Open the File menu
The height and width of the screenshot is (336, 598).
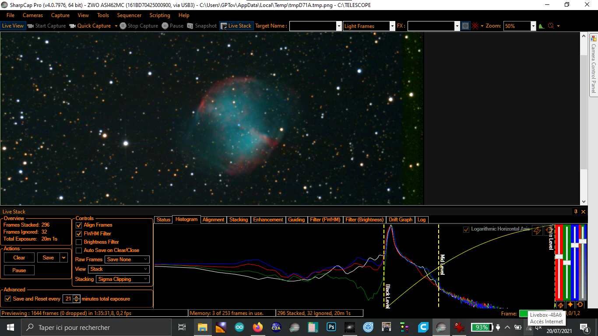tap(11, 15)
